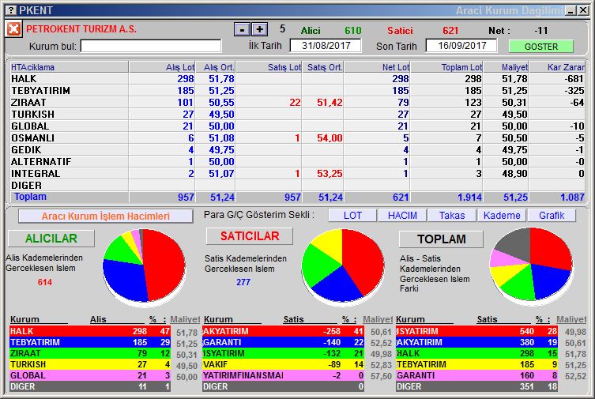The image size is (595, 399).
Task: Click the green GOSTER button
Action: coord(540,46)
